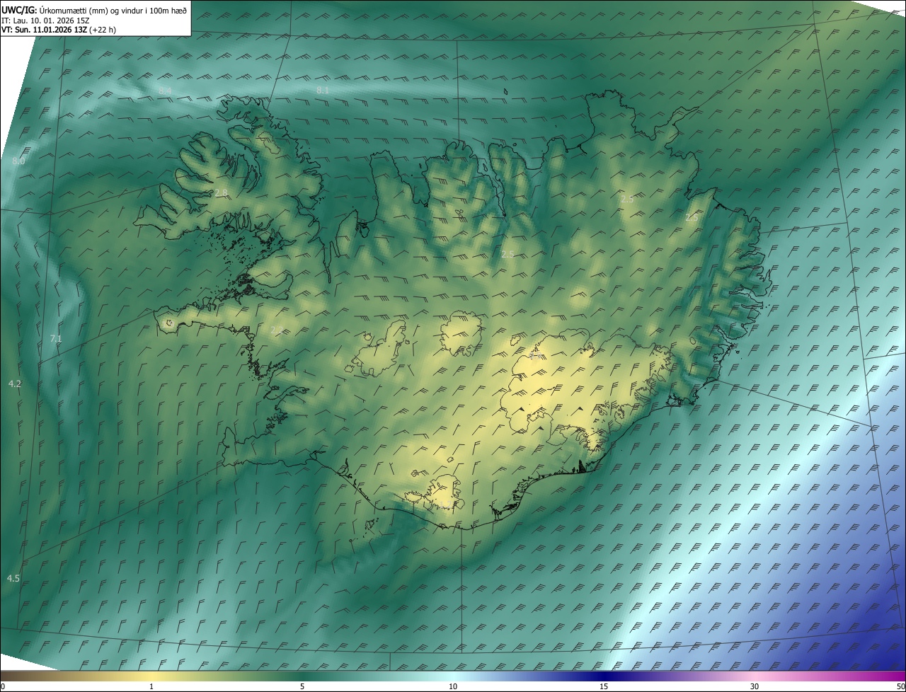Screen dimensions: 906x692
Task: Click the 4.5 value label on the map
Action: [13, 578]
